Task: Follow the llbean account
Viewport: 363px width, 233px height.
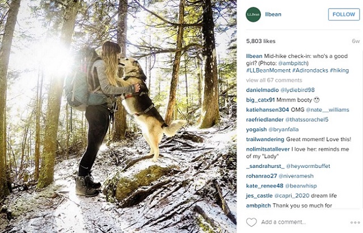Action: point(344,14)
